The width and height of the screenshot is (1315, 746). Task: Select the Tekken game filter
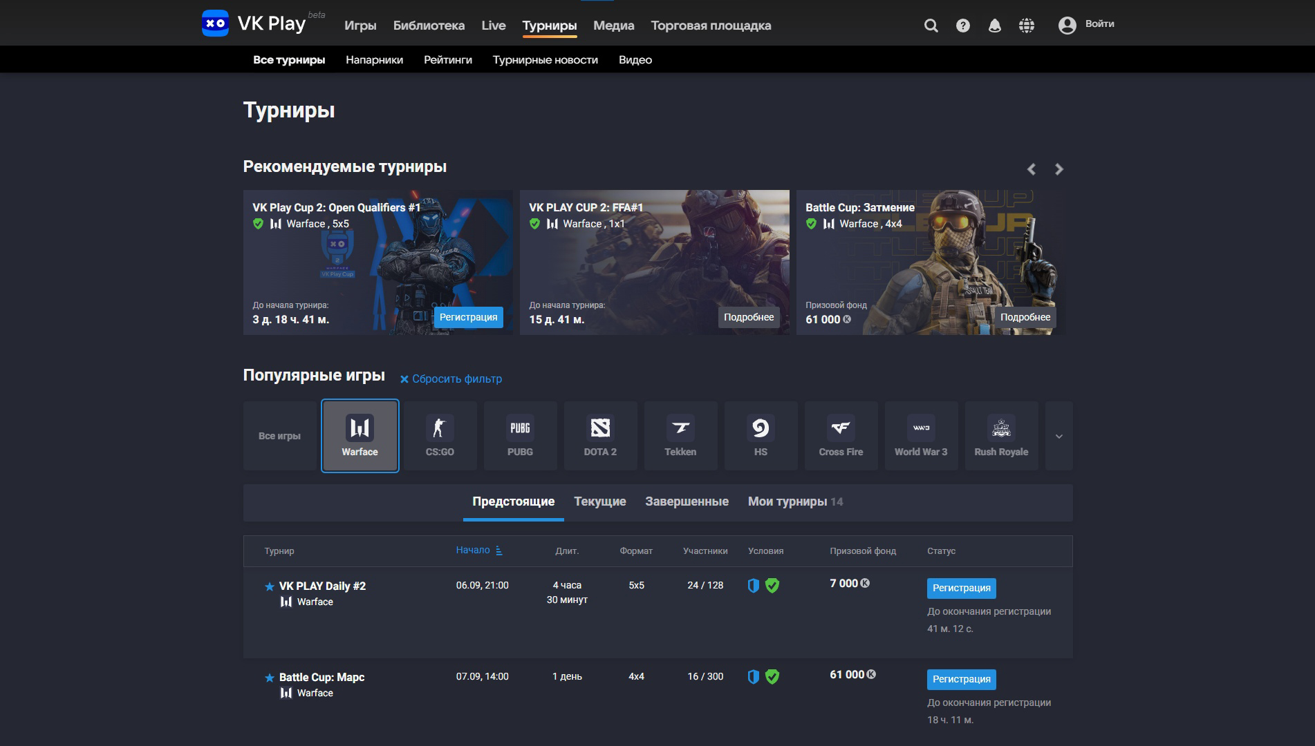(680, 436)
